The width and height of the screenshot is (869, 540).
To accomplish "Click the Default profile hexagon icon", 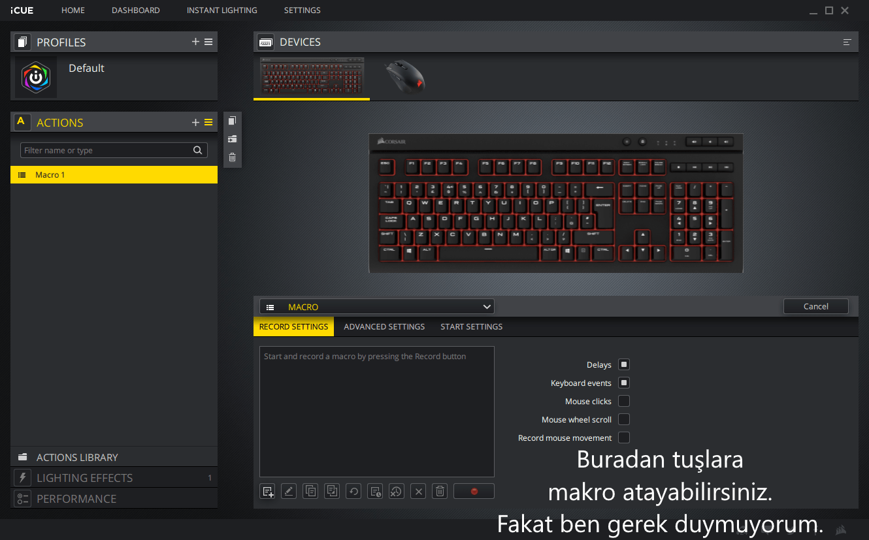I will pos(36,77).
